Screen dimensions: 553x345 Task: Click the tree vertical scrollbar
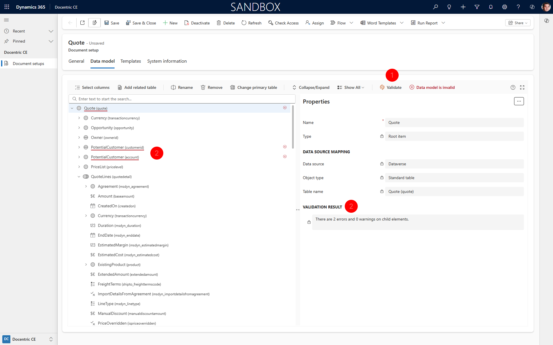point(293,126)
